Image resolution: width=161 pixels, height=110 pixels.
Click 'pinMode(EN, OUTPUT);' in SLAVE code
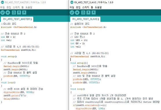tap(86, 82)
